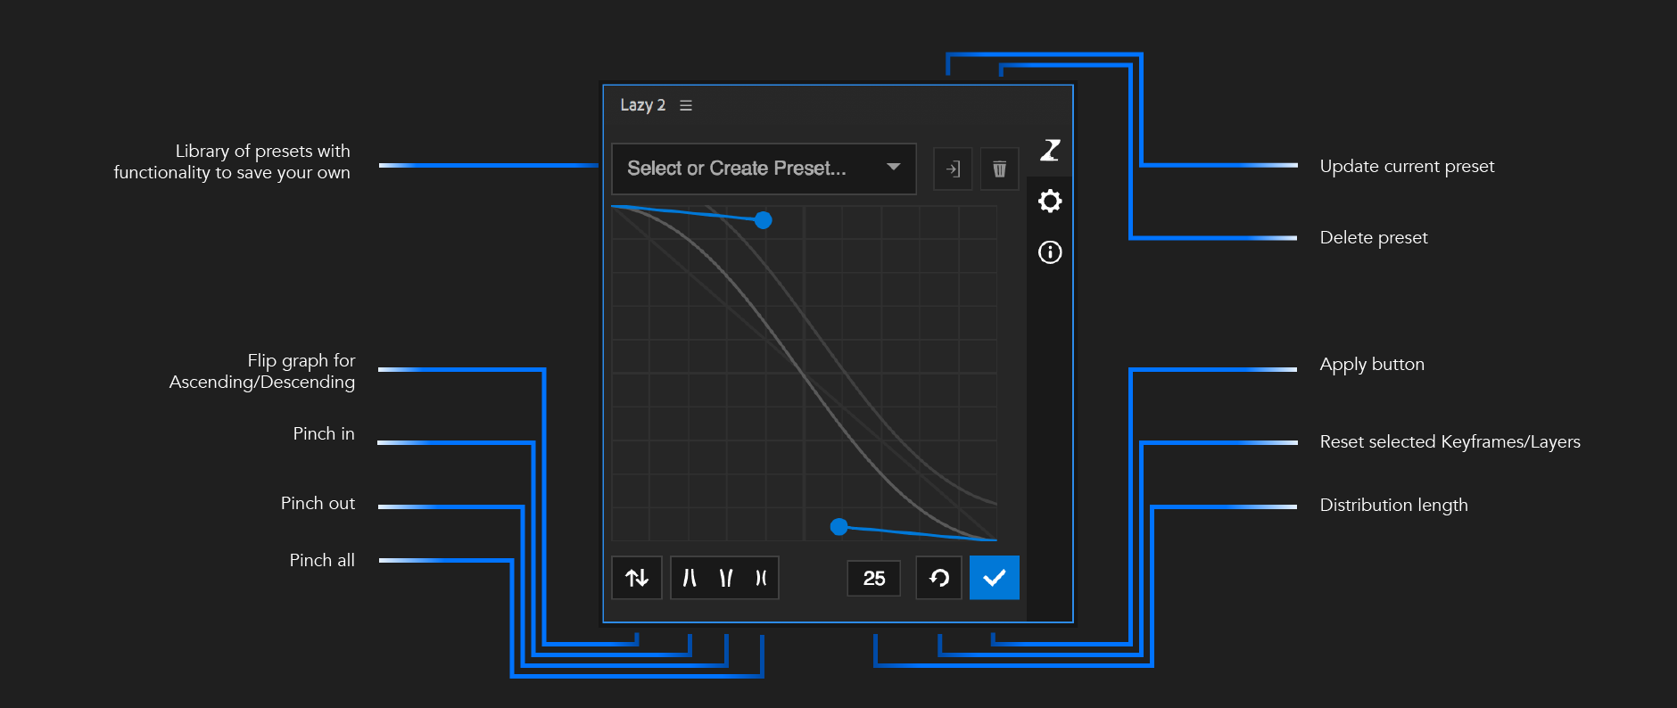Reset selected keyframes with the reset button

(938, 578)
